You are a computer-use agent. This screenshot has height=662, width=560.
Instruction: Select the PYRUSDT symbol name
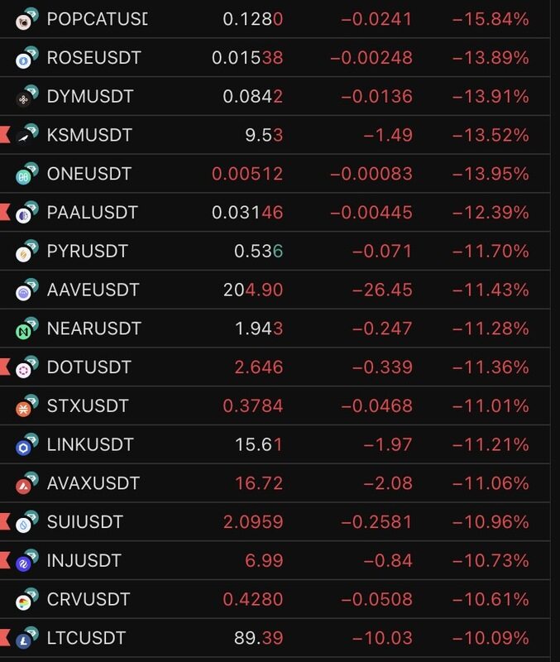[x=88, y=251]
